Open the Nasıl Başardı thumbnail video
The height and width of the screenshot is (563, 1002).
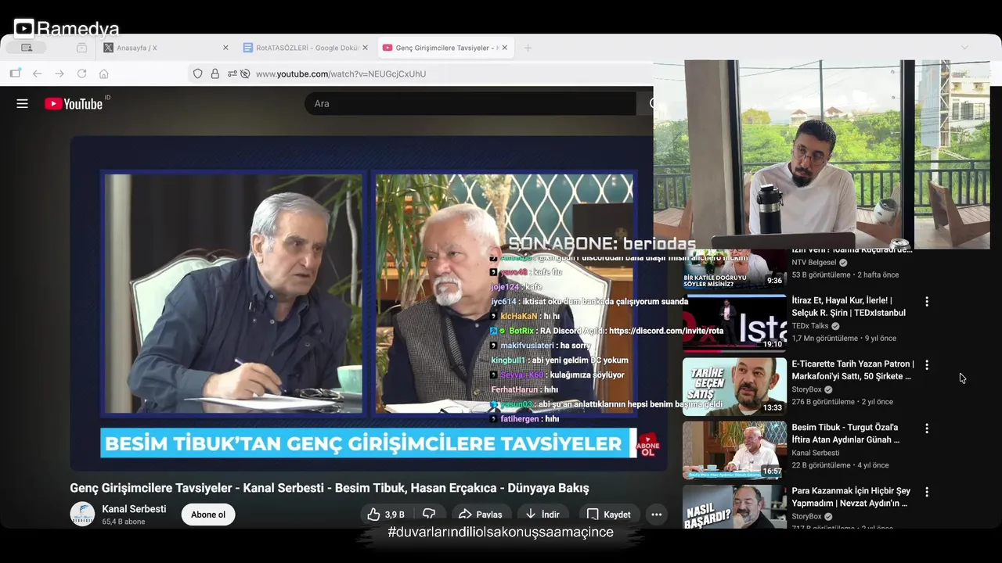click(734, 507)
